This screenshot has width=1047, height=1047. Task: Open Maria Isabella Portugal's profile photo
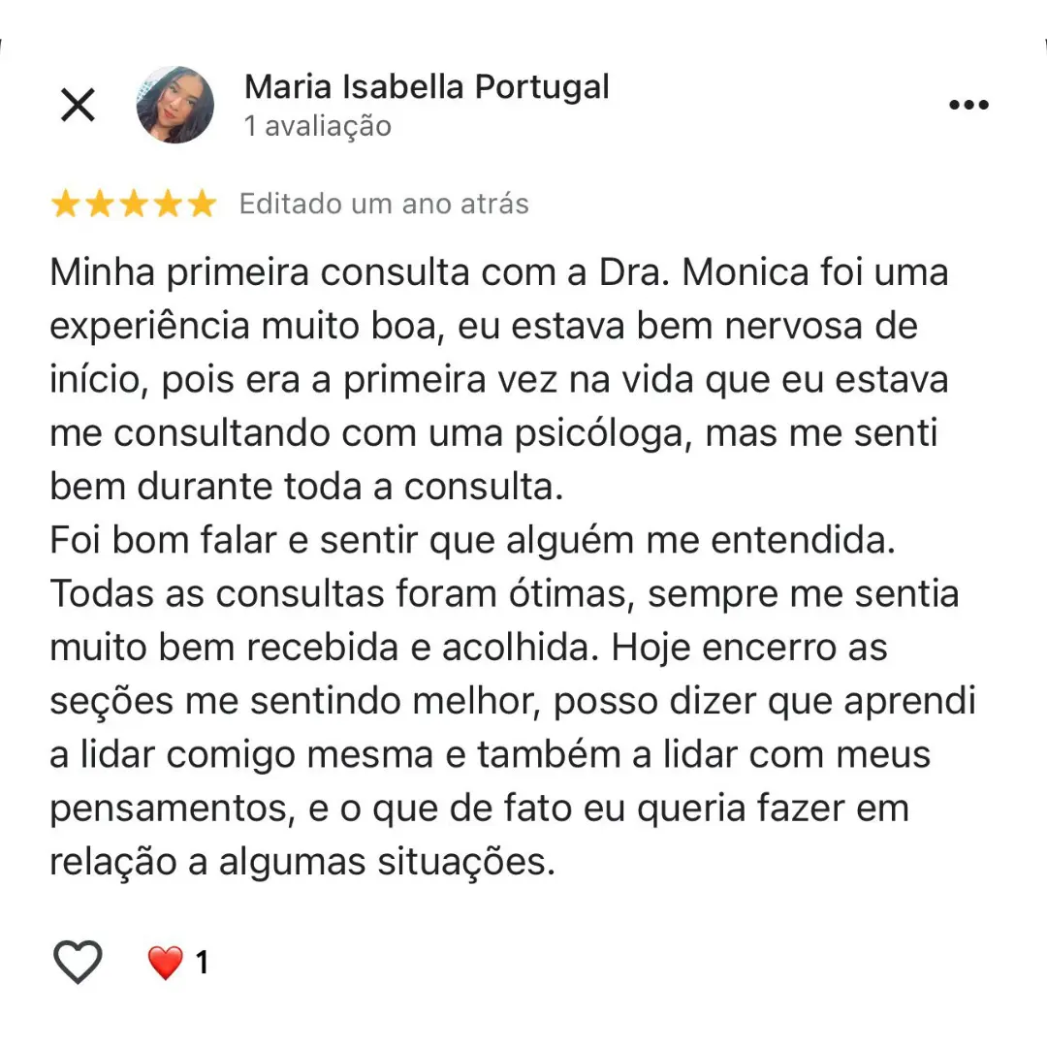tap(174, 105)
